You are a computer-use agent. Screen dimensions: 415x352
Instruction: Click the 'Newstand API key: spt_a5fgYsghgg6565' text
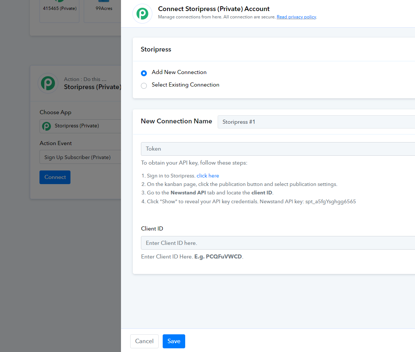pyautogui.click(x=308, y=202)
